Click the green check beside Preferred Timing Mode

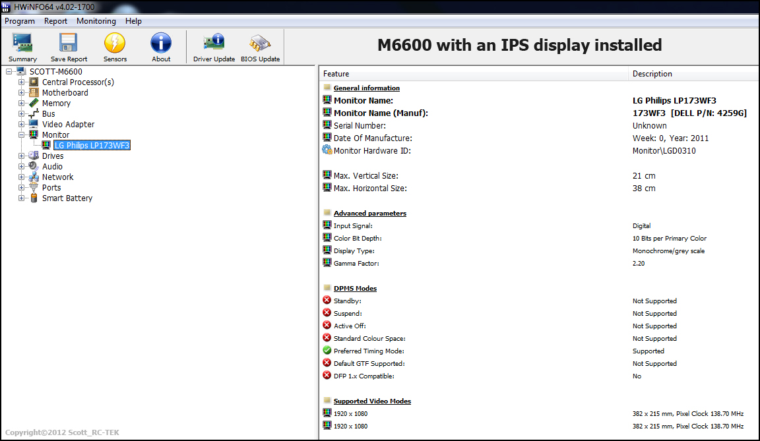click(327, 351)
